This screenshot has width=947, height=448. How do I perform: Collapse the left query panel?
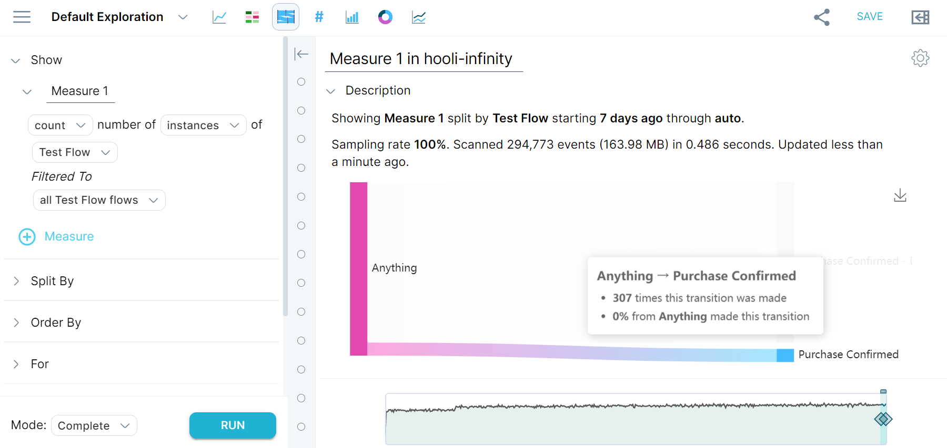pyautogui.click(x=301, y=54)
